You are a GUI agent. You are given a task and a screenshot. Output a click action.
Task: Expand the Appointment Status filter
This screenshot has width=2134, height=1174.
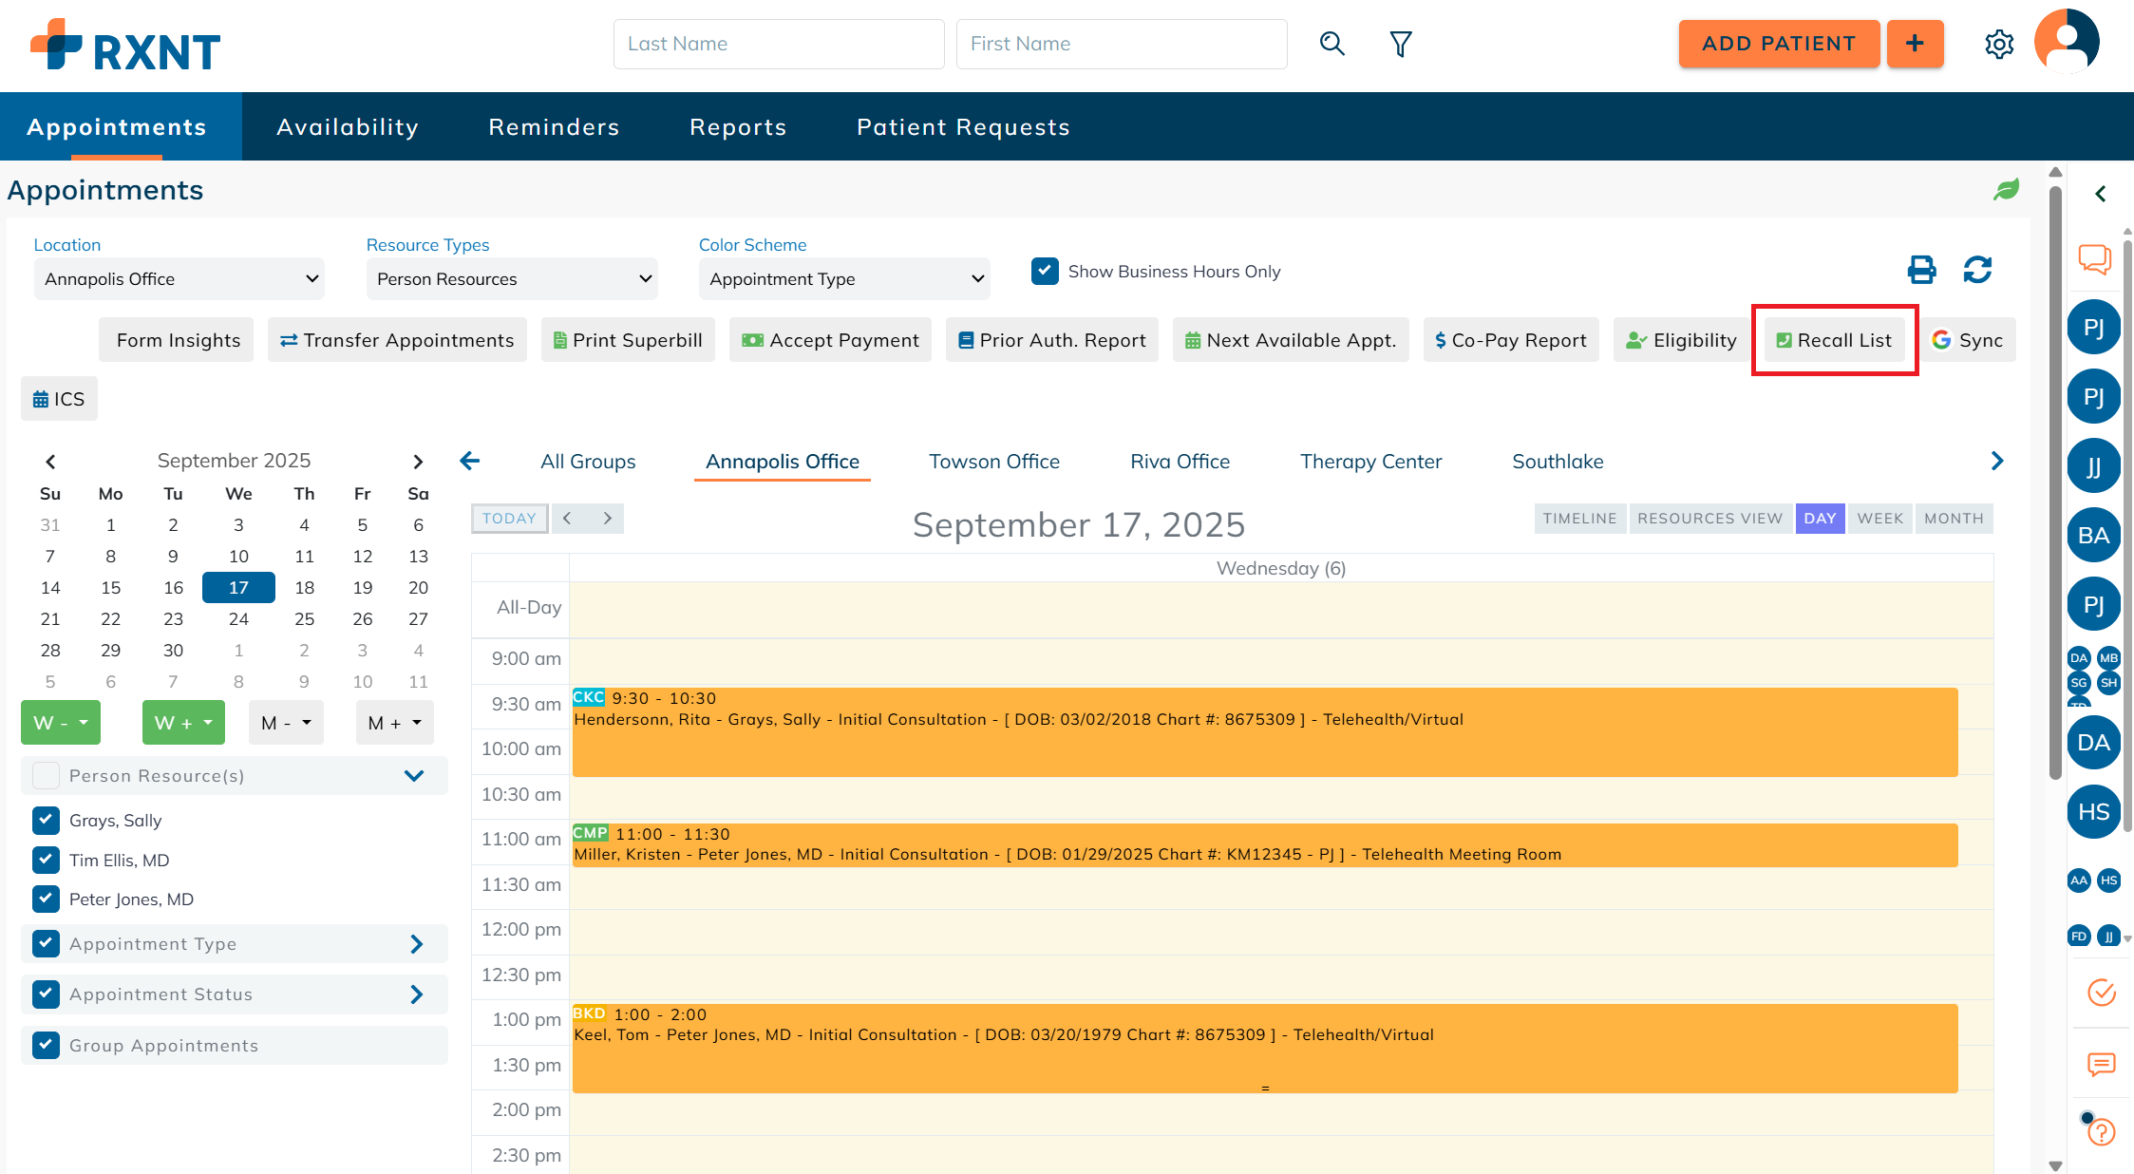coord(416,994)
